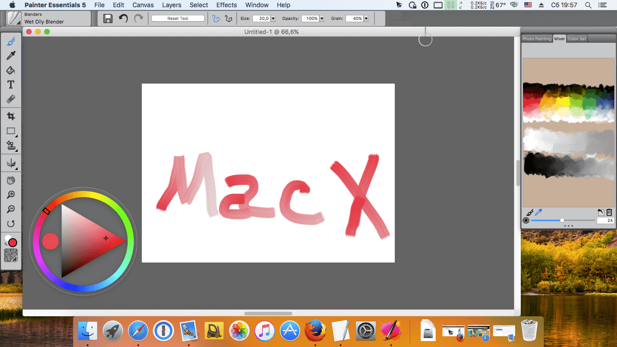
Task: Click the hue ring marker on color wheel
Action: tap(46, 211)
